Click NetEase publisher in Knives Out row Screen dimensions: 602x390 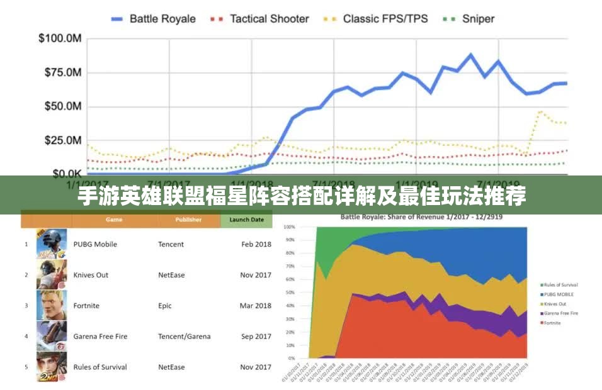point(172,275)
